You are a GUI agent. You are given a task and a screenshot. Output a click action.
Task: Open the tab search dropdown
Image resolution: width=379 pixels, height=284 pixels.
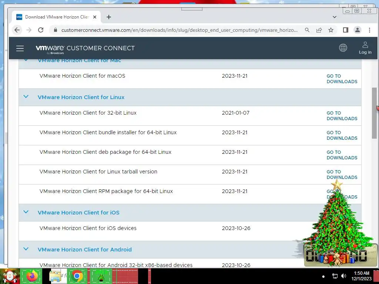[335, 17]
